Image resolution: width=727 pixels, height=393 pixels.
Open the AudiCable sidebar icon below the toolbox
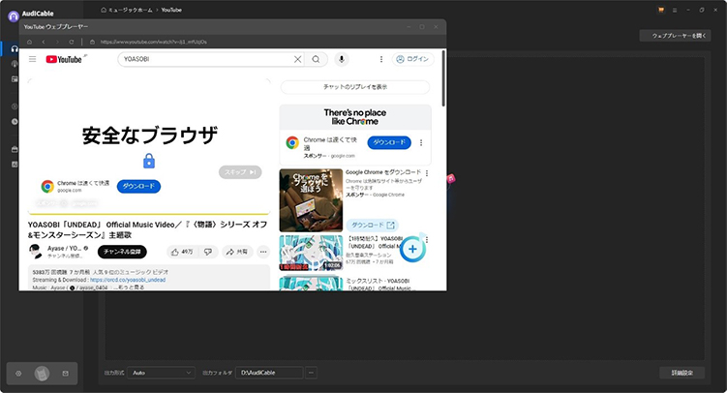pos(15,164)
